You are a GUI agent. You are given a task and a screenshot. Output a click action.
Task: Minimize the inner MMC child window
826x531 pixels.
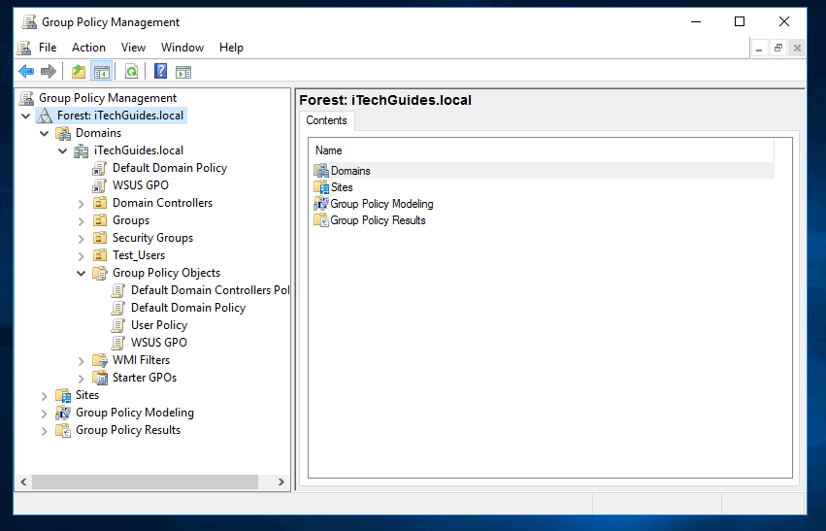(759, 49)
